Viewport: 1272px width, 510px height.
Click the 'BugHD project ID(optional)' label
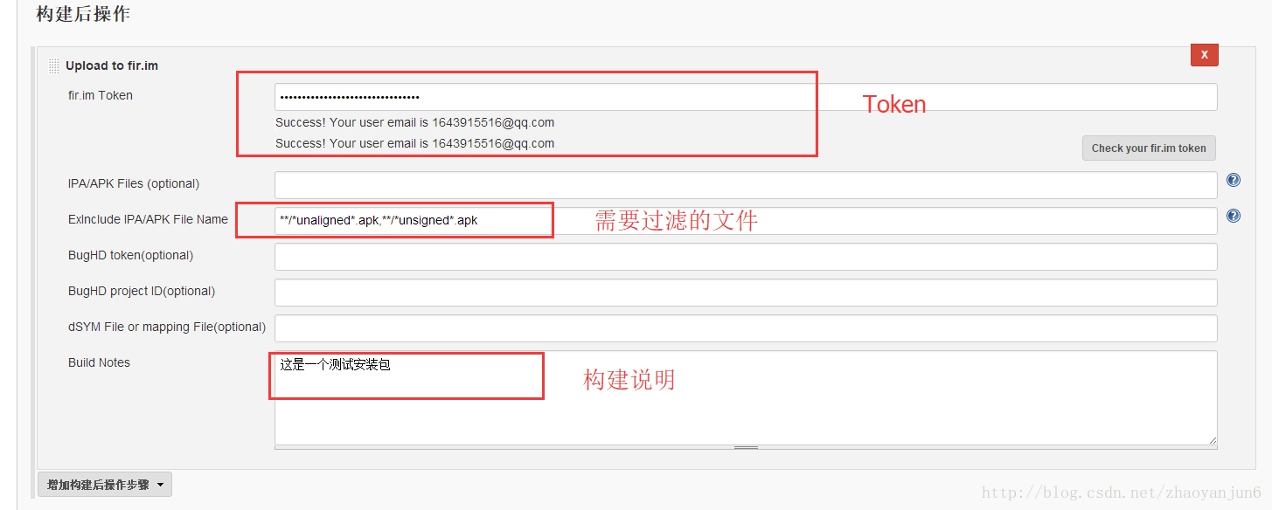(x=142, y=291)
